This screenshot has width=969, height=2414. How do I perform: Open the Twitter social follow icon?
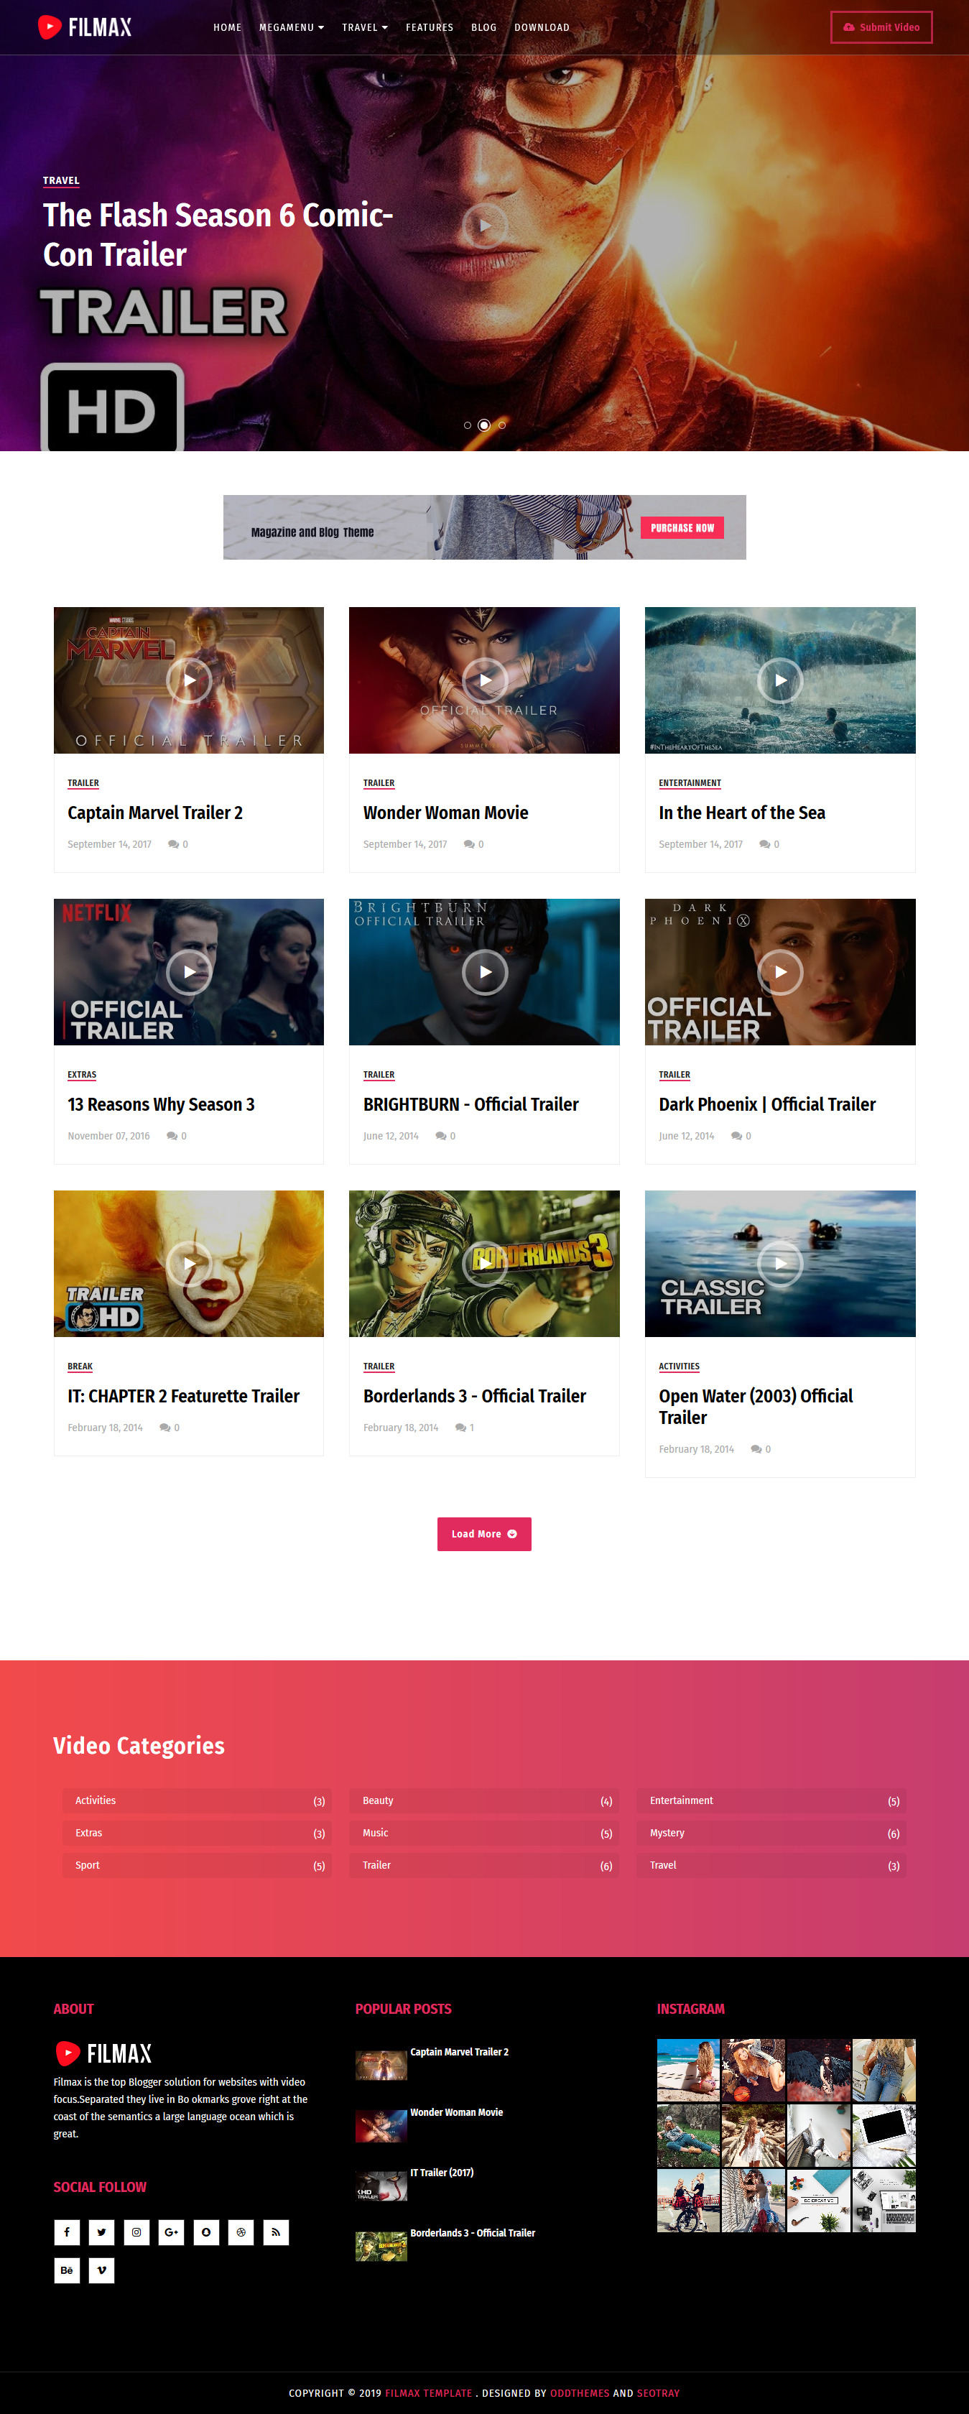pyautogui.click(x=101, y=2232)
